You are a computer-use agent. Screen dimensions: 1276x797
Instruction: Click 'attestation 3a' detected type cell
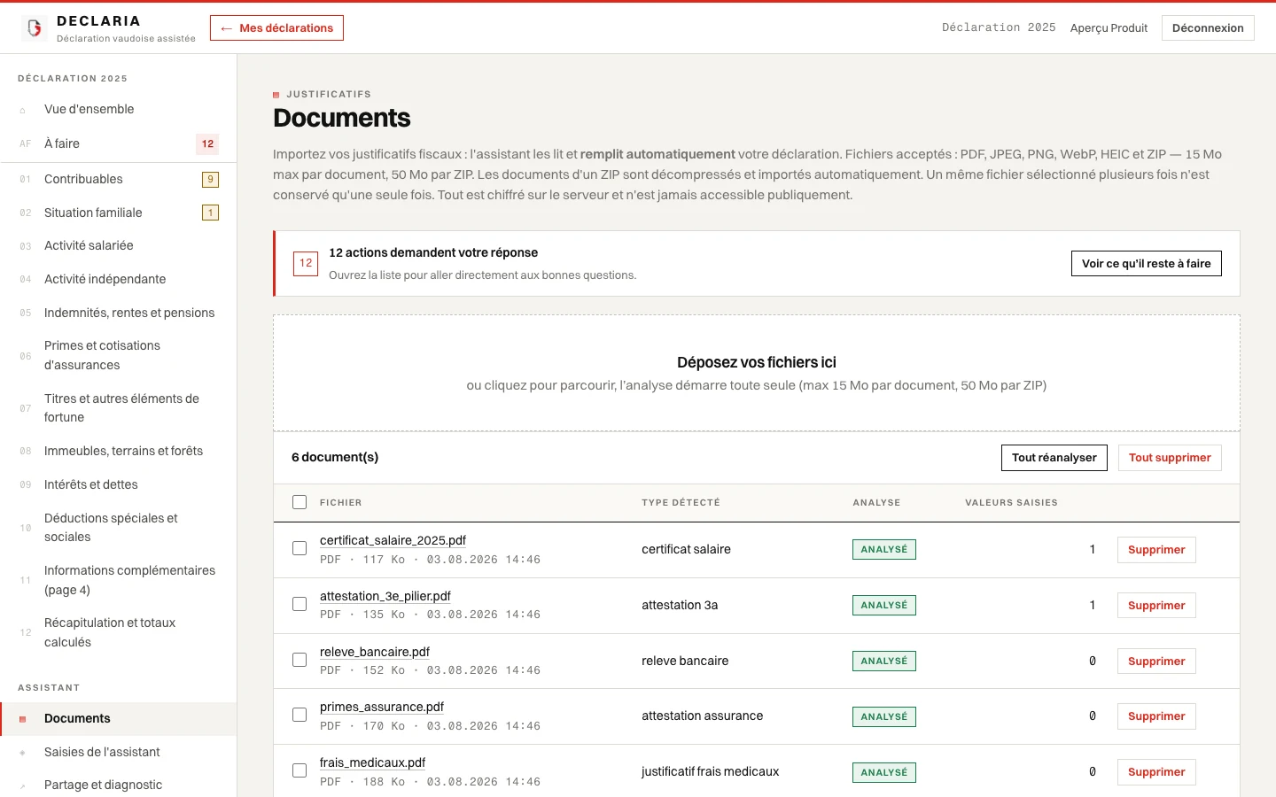coord(680,605)
